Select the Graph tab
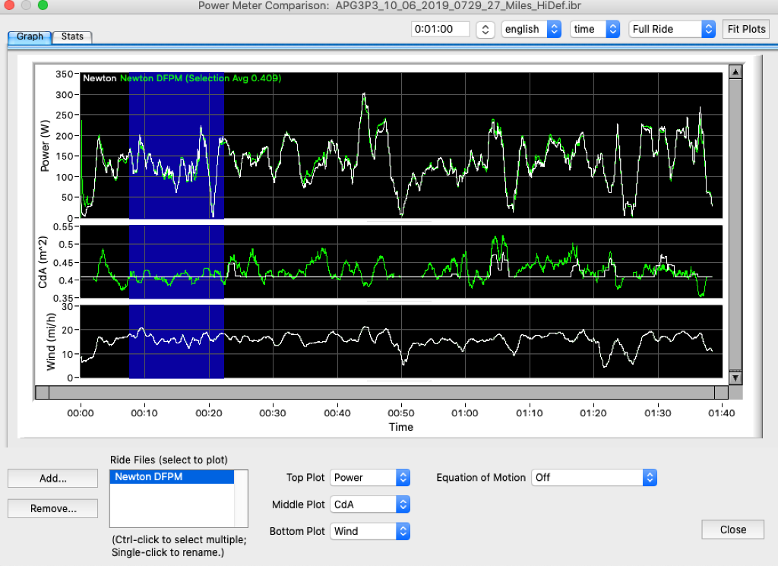The image size is (778, 566). [x=30, y=36]
